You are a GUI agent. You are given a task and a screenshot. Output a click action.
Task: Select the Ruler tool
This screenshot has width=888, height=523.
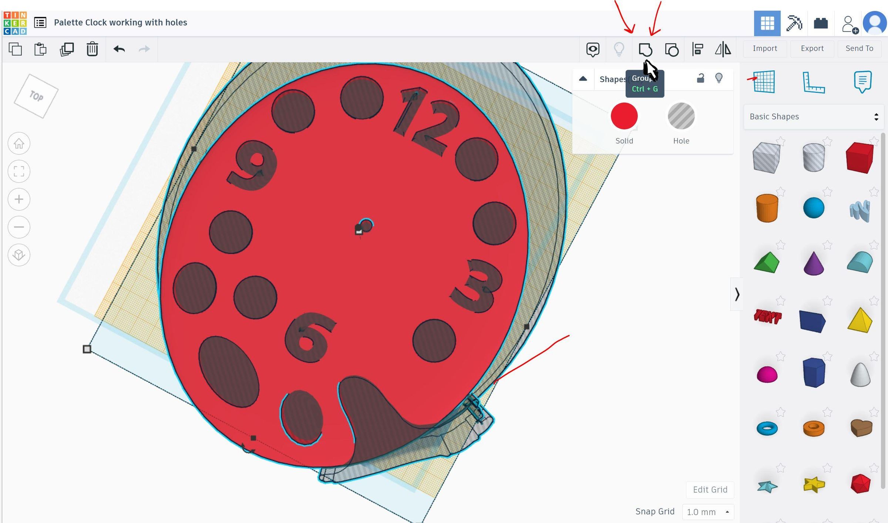813,82
